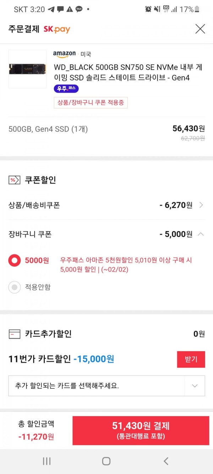Tap the Amazon logo above product title
Image resolution: width=213 pixels, height=474 pixels.
point(64,54)
